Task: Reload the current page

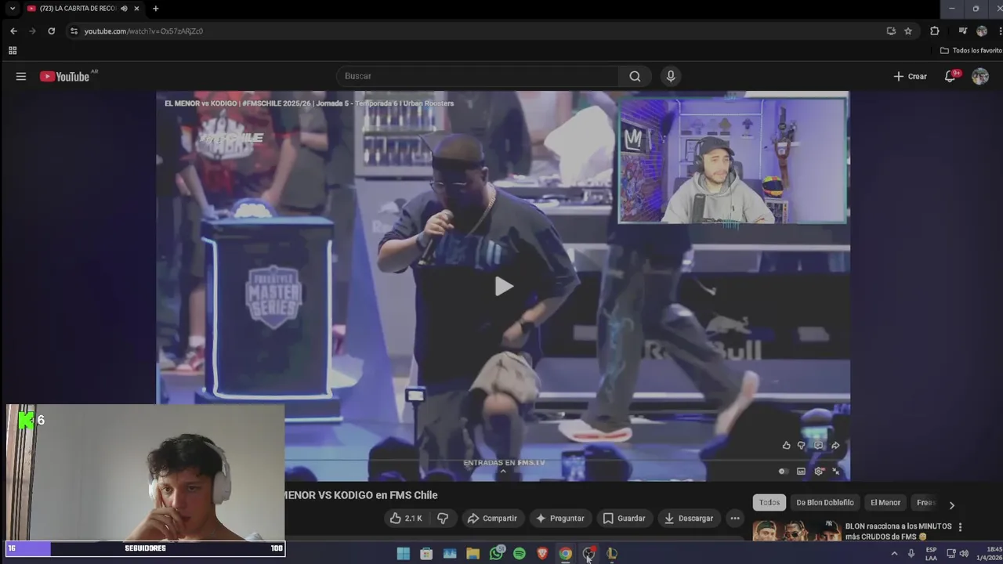Action: 51,31
